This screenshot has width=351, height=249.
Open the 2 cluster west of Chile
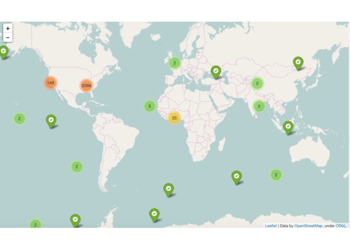[x=77, y=167]
